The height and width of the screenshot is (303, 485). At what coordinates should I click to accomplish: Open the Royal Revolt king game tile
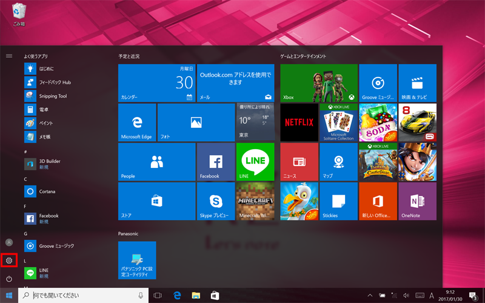(418, 162)
